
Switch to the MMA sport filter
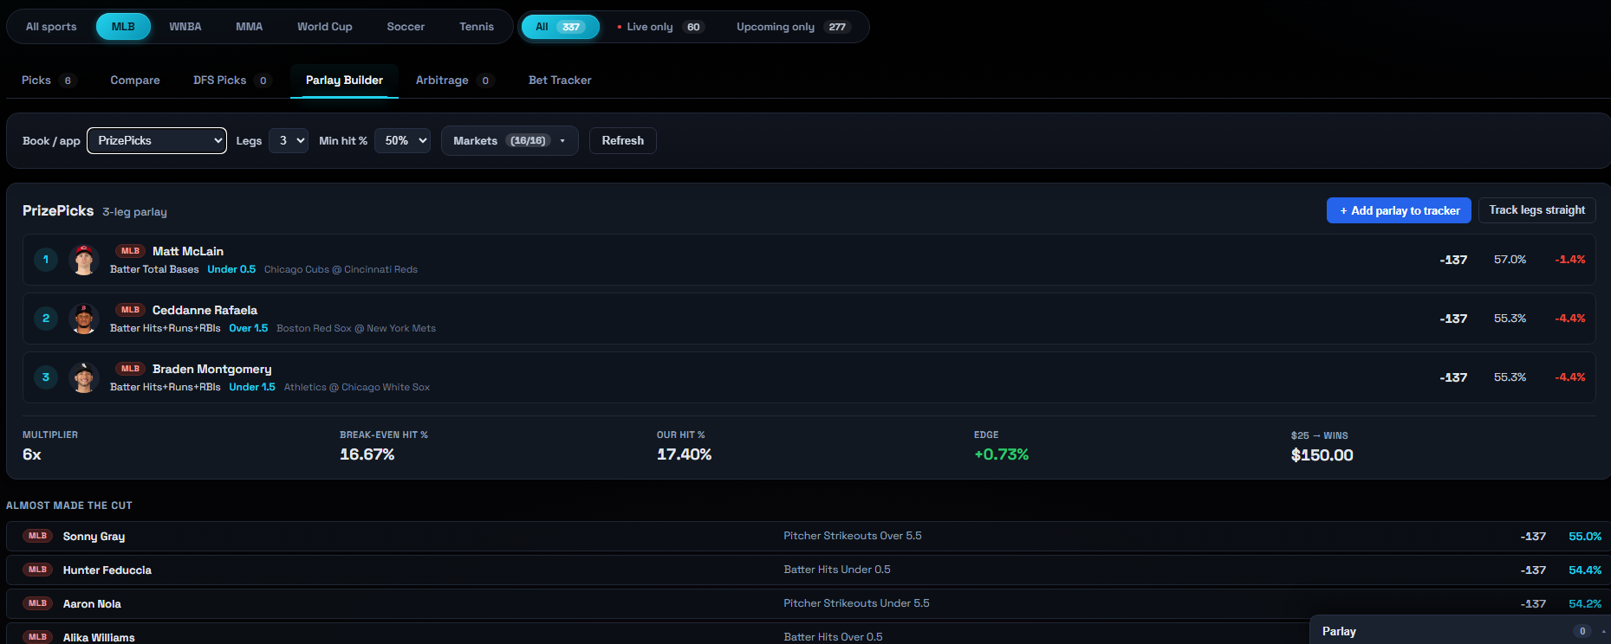point(249,27)
